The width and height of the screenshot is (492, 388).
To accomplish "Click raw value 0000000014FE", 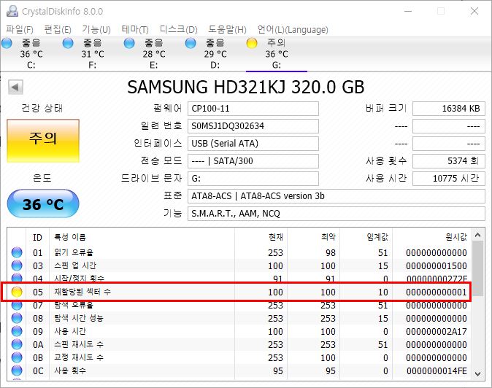I will (x=437, y=371).
